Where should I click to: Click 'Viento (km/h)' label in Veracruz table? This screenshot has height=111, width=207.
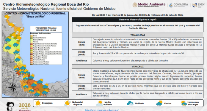point(81,87)
